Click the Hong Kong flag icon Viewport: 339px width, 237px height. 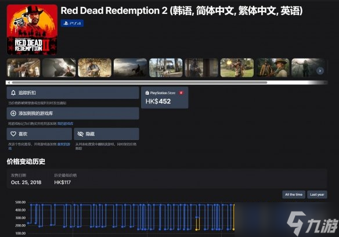click(181, 93)
